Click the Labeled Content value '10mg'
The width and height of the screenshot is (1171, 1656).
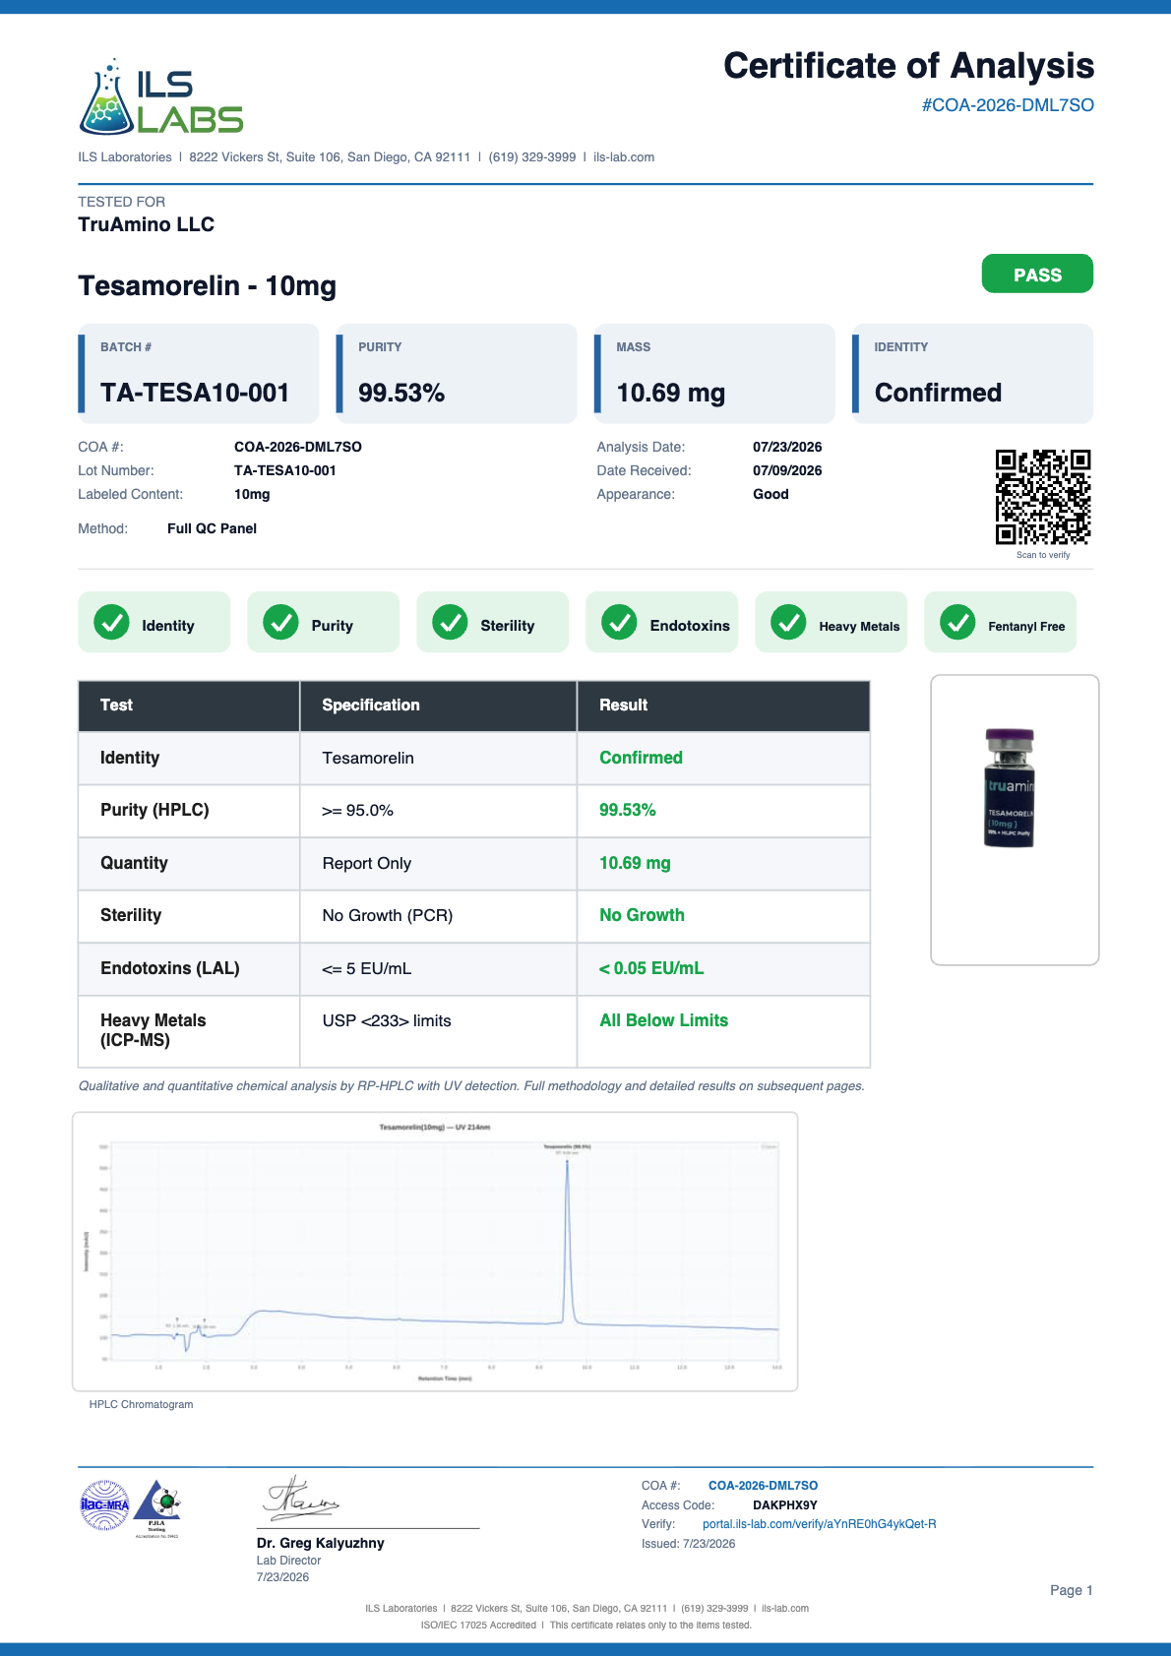click(x=252, y=494)
